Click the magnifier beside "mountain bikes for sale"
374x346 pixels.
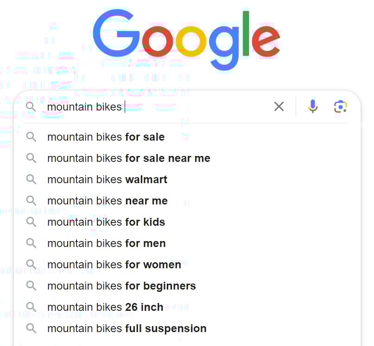[x=32, y=137]
